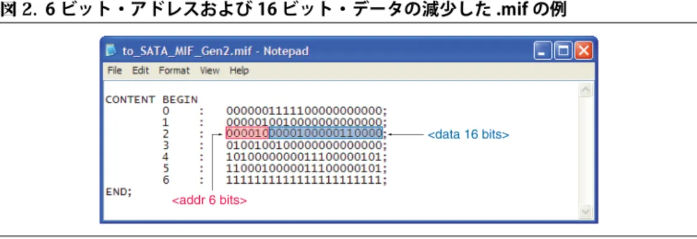This screenshot has height=239, width=697.
Task: Click data line 1010000000011100000101;
Action: [x=307, y=156]
